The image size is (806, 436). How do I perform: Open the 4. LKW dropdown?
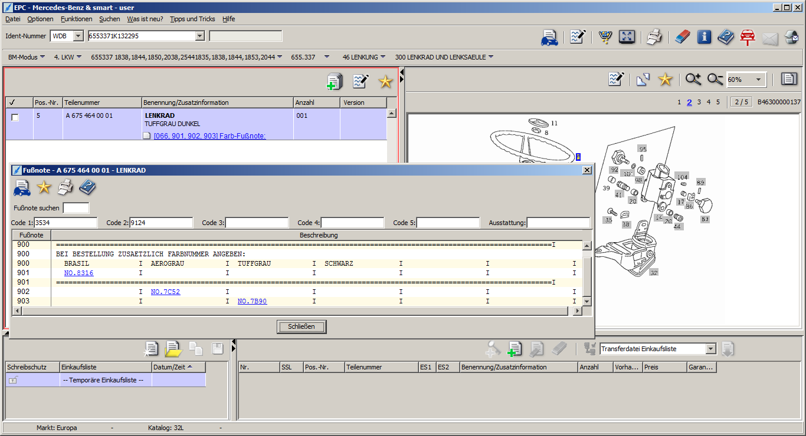click(x=68, y=57)
